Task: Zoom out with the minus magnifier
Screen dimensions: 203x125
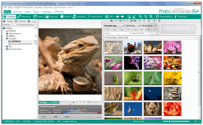Action: pyautogui.click(x=140, y=16)
